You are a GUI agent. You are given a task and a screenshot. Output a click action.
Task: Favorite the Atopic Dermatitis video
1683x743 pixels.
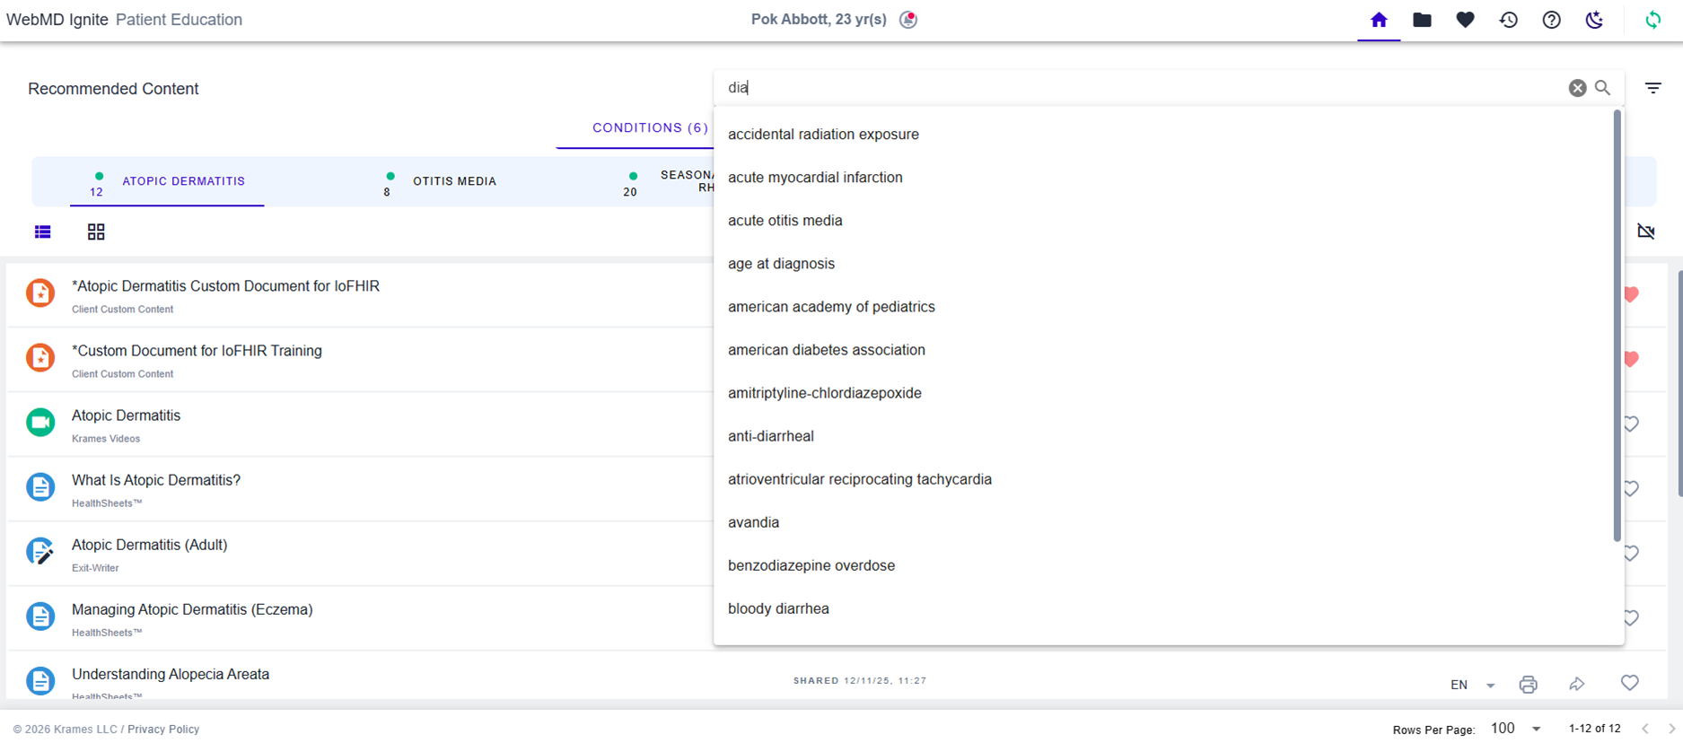point(1631,424)
